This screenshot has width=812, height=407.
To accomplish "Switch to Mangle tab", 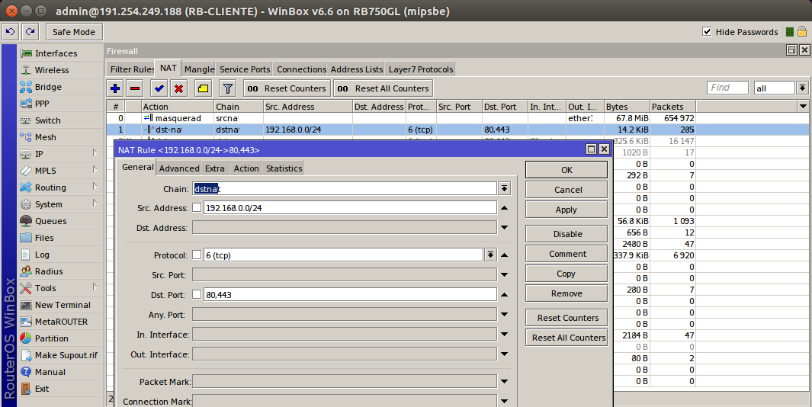I will [199, 69].
